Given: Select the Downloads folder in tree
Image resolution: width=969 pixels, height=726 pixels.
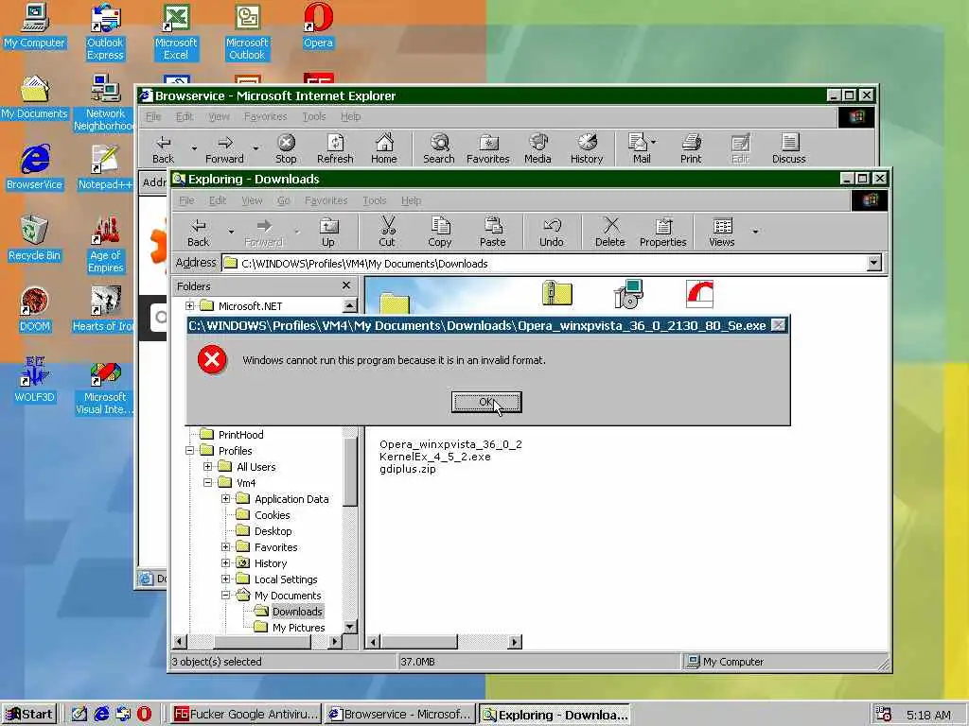Looking at the screenshot, I should [296, 612].
